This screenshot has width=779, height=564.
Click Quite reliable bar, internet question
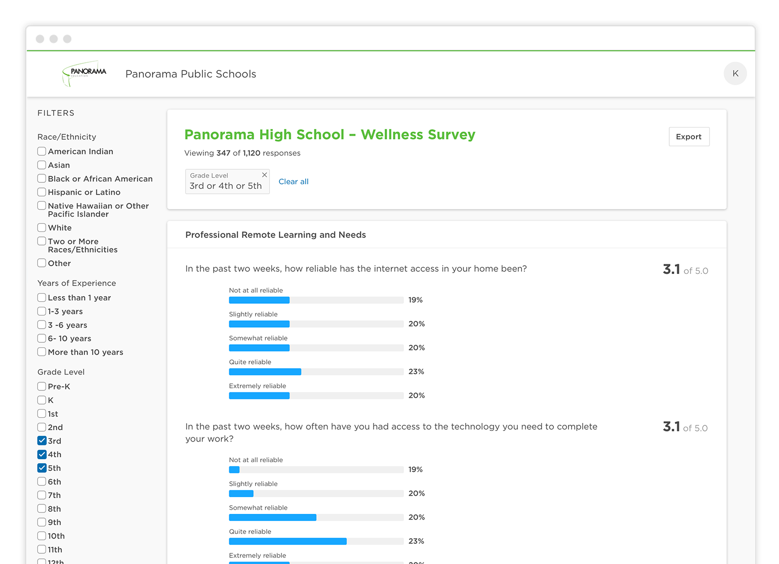316,372
